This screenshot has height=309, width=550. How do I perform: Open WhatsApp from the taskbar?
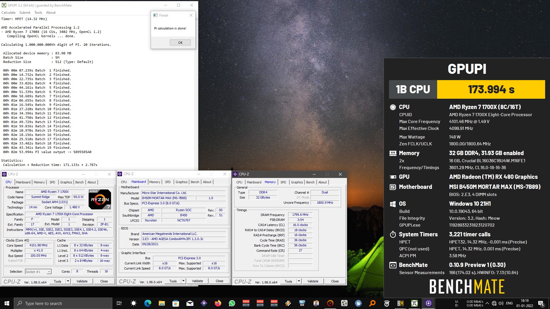tap(232, 303)
